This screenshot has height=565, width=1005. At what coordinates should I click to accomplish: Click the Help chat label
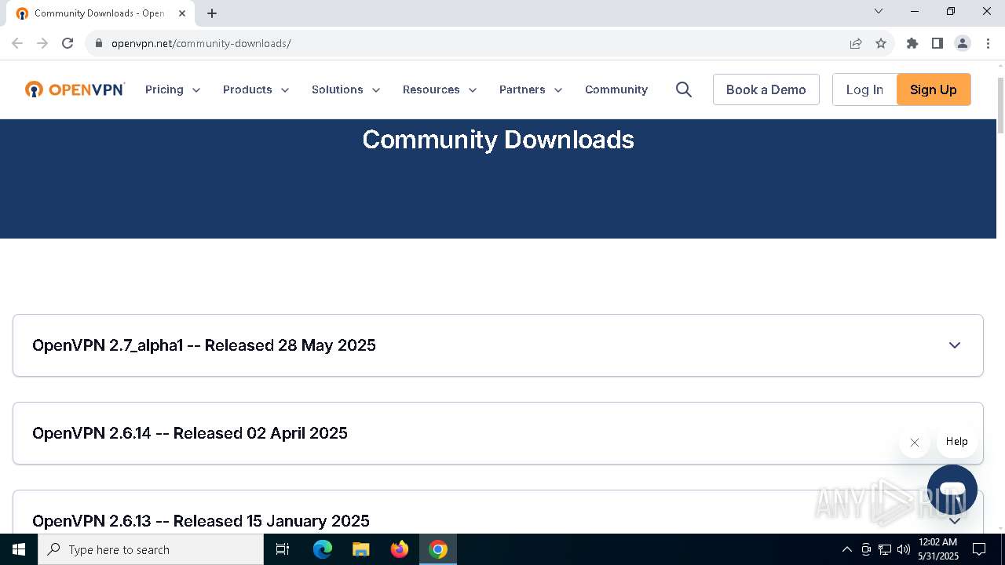pos(957,442)
